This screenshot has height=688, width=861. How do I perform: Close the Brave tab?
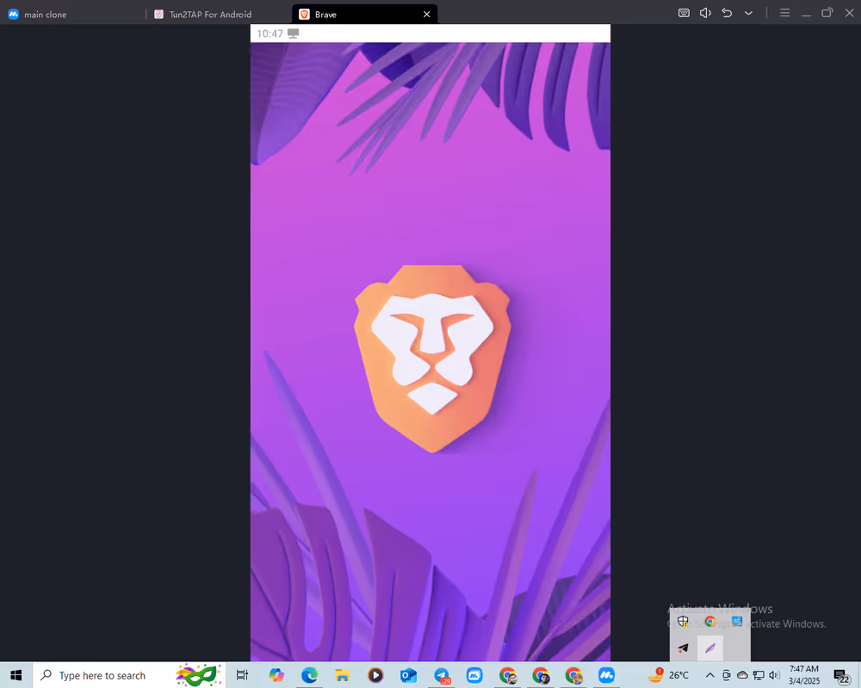(x=426, y=15)
